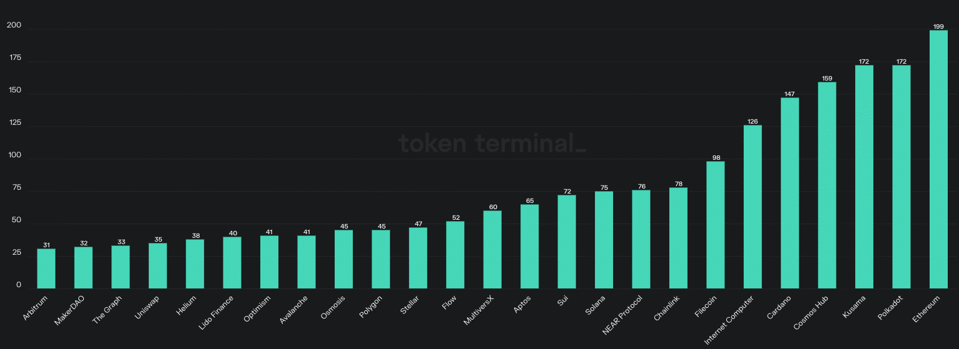
Task: Click the Internet Computer bar
Action: click(753, 207)
